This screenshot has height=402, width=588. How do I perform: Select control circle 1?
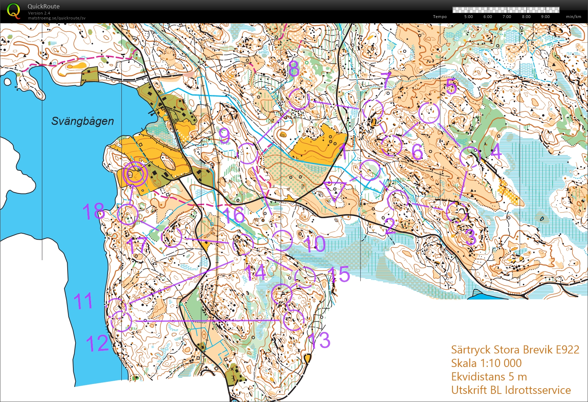click(369, 170)
